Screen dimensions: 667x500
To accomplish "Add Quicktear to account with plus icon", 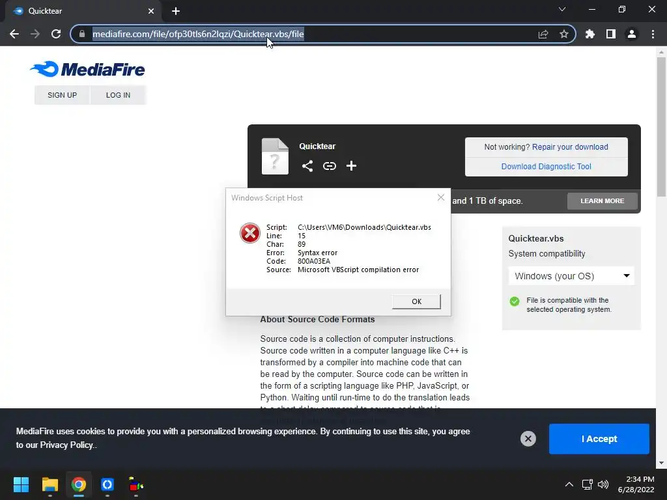I will (x=351, y=166).
